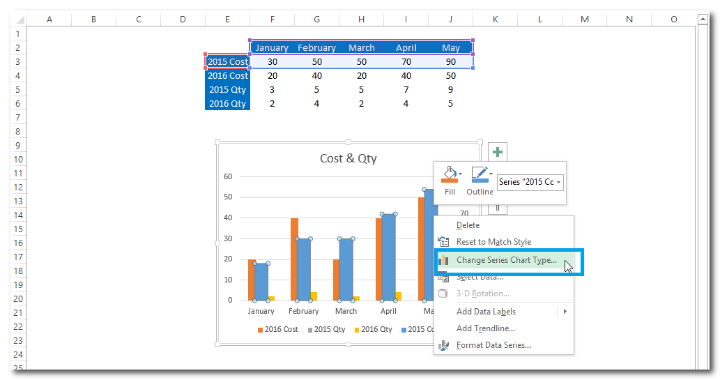This screenshot has width=720, height=380.
Task: Click the Format Data Series icon
Action: [x=443, y=345]
